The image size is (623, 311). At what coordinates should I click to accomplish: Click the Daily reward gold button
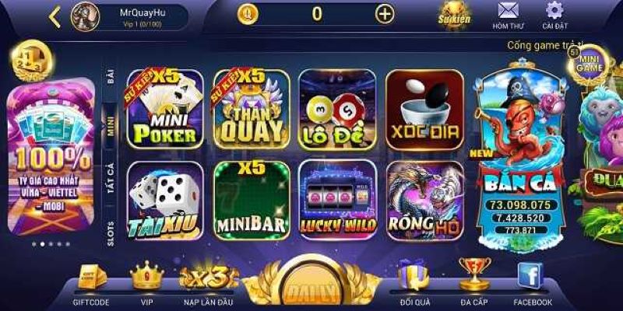pos(311,284)
